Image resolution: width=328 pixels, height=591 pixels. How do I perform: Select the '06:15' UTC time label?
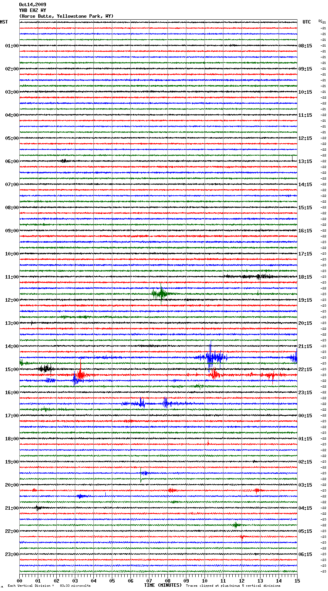[305, 554]
